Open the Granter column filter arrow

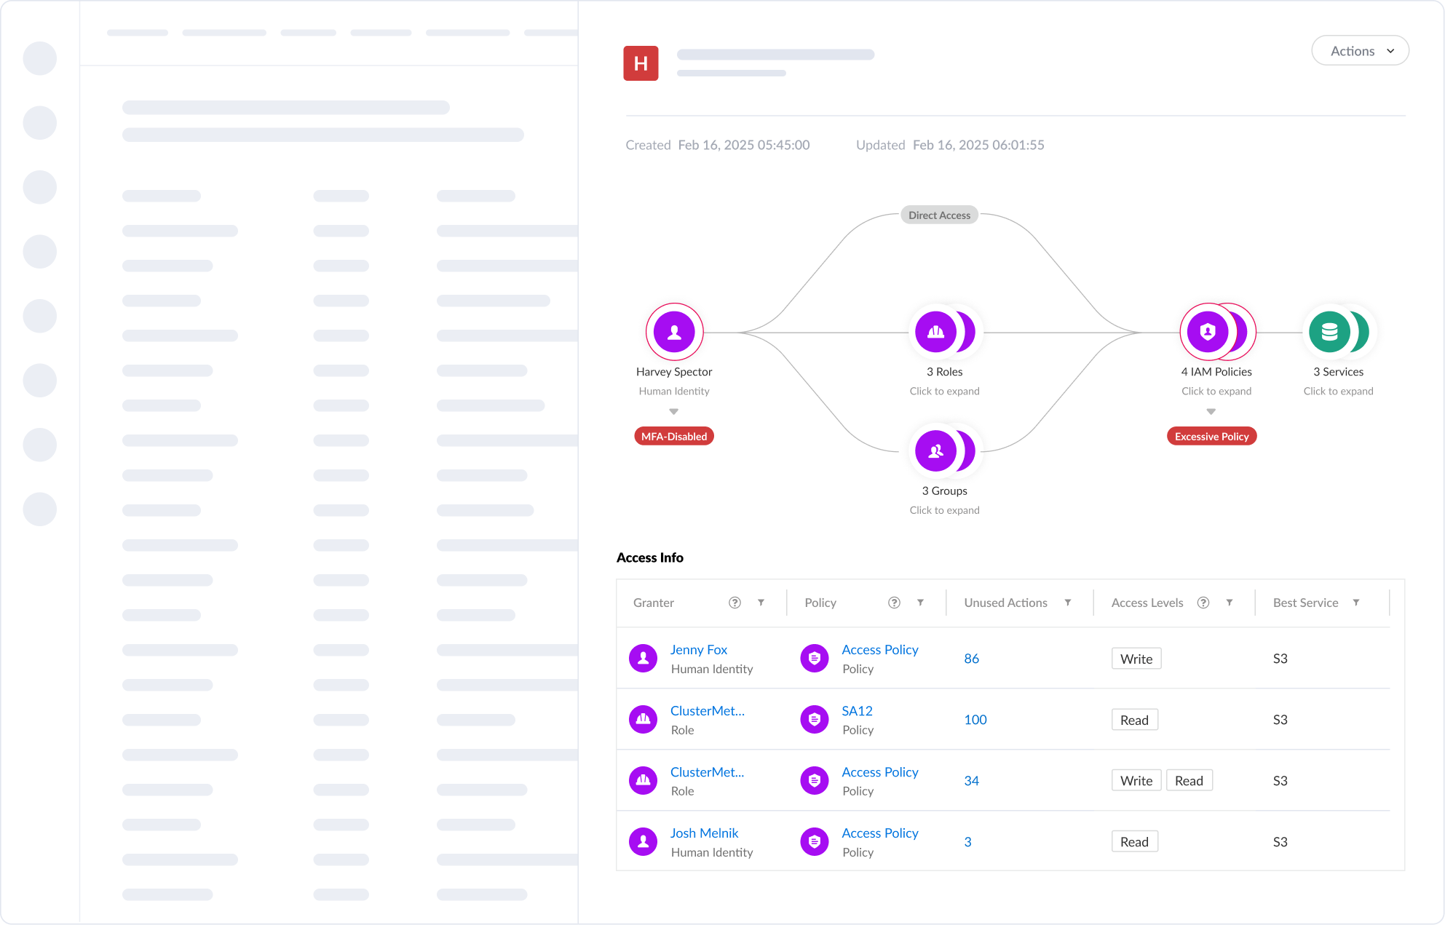tap(761, 603)
